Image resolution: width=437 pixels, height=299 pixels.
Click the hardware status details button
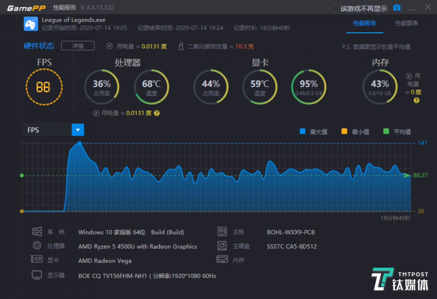pyautogui.click(x=78, y=46)
